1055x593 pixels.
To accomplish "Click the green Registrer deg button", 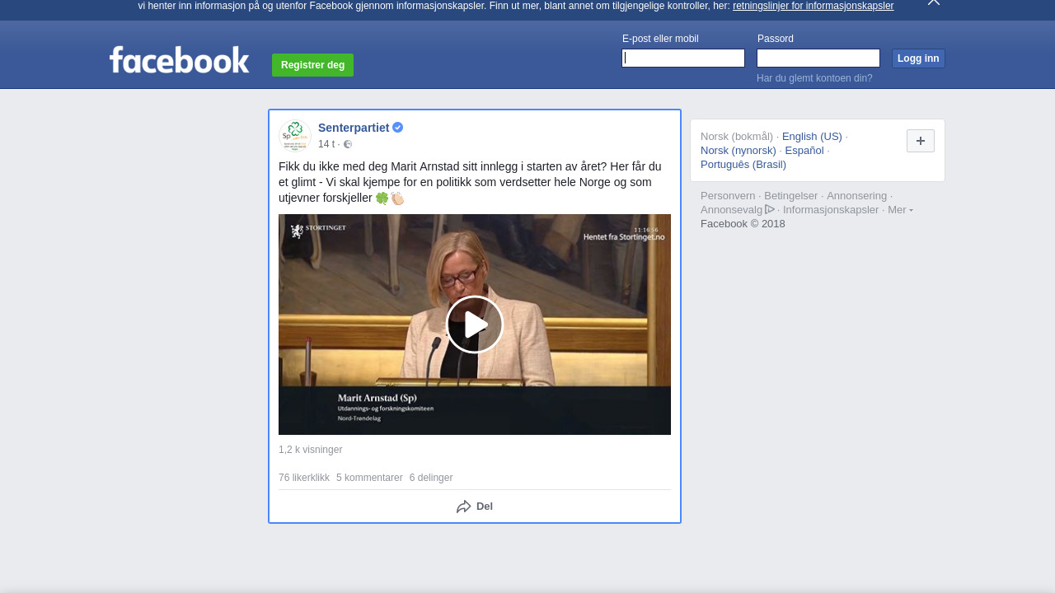I will pos(312,65).
